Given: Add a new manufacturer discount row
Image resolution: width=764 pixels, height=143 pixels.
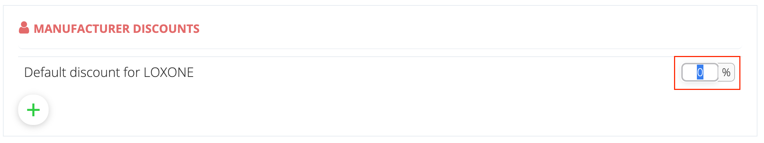Looking at the screenshot, I should 33,110.
